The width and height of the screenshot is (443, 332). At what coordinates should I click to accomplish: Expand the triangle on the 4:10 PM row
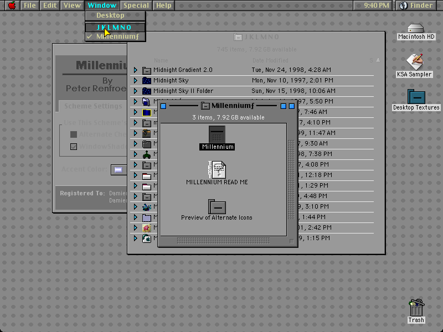[x=135, y=122]
